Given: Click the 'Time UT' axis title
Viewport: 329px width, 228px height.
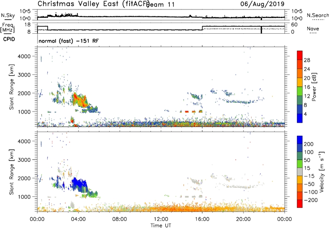Looking at the screenshot, I should click(161, 226).
